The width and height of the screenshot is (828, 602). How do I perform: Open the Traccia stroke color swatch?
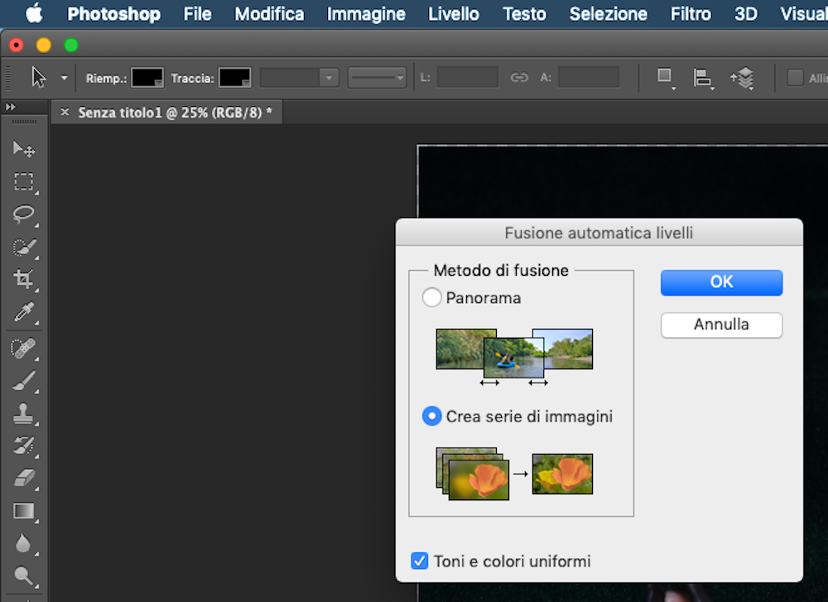tap(235, 78)
